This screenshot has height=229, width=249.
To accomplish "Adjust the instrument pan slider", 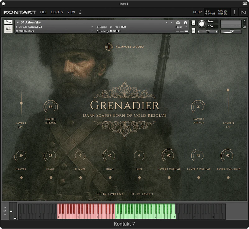I will pyautogui.click(x=208, y=31).
